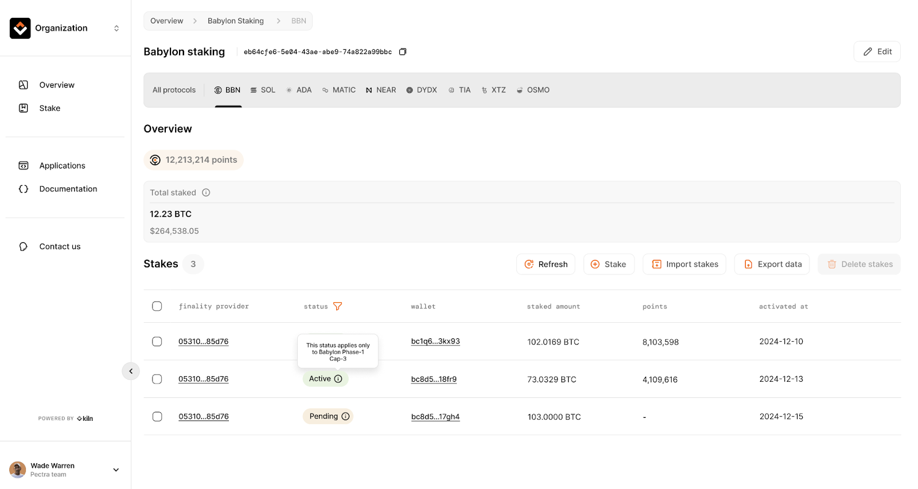Click Wade Warren's profile avatar
Screen dimensions: 918x489
(18, 470)
